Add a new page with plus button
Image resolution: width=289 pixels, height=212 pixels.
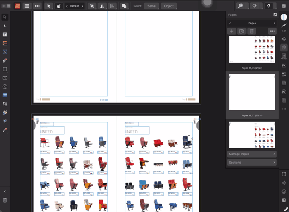[232, 31]
